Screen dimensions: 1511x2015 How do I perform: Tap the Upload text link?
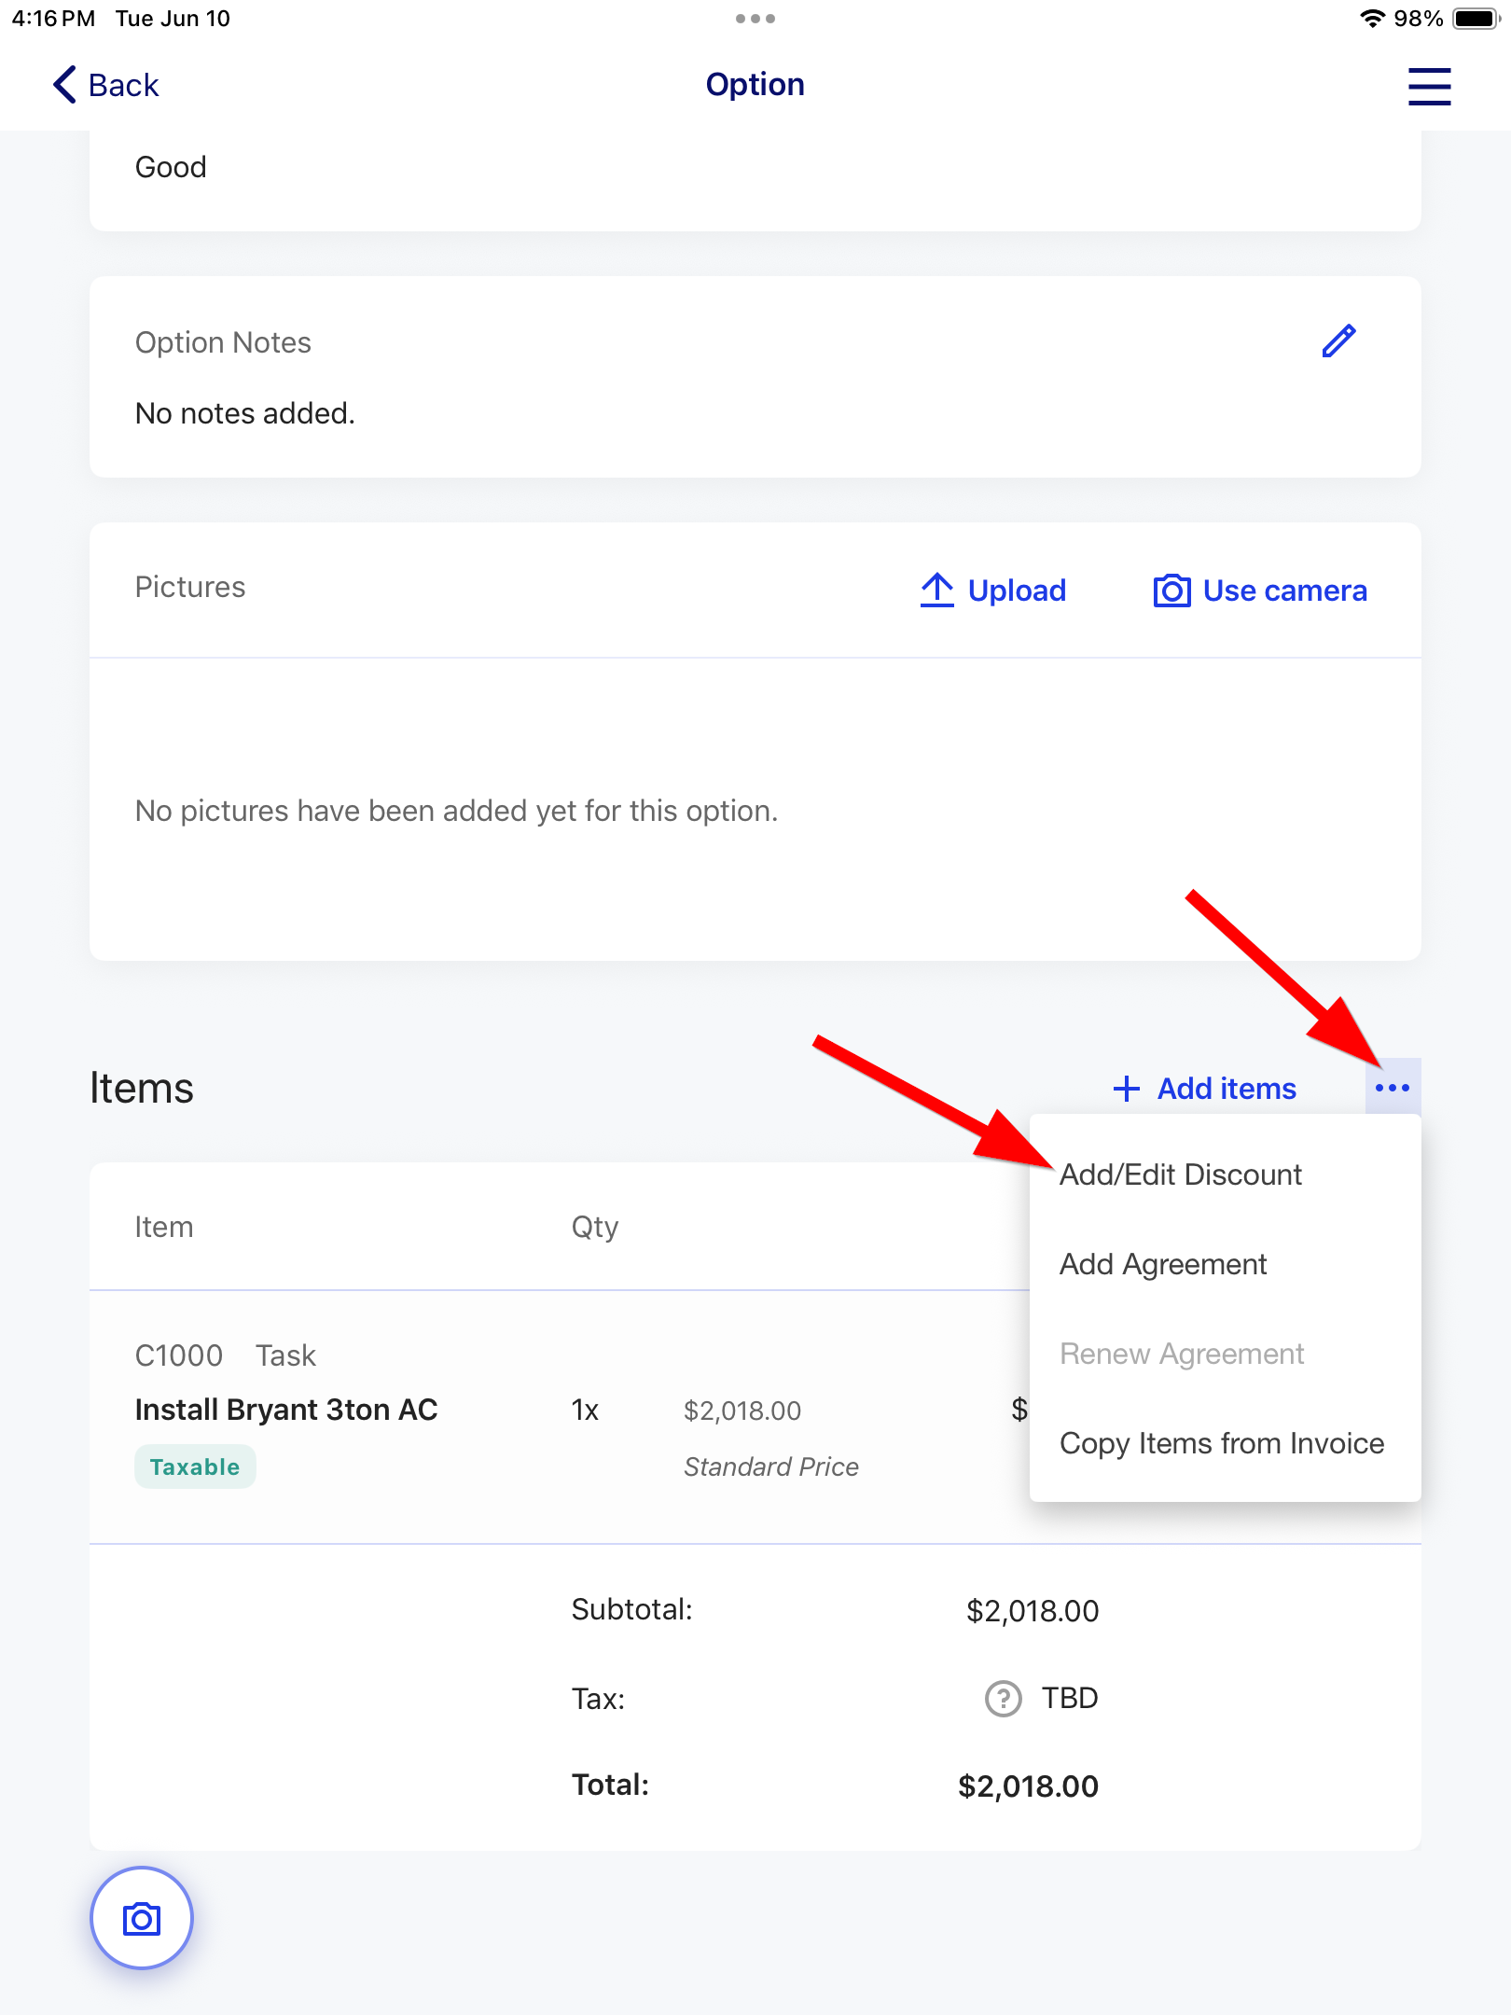tap(1017, 591)
